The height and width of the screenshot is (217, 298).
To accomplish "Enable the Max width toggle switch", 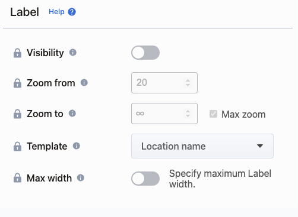I will pos(145,179).
